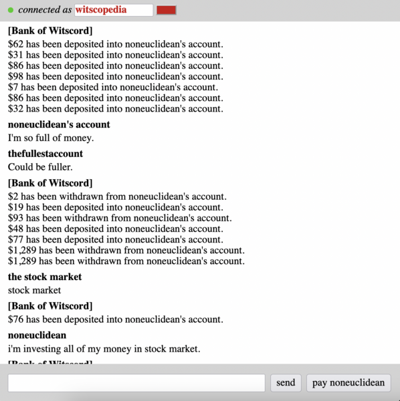Click the 'stock market' message text
400x401 pixels.
tap(34, 290)
